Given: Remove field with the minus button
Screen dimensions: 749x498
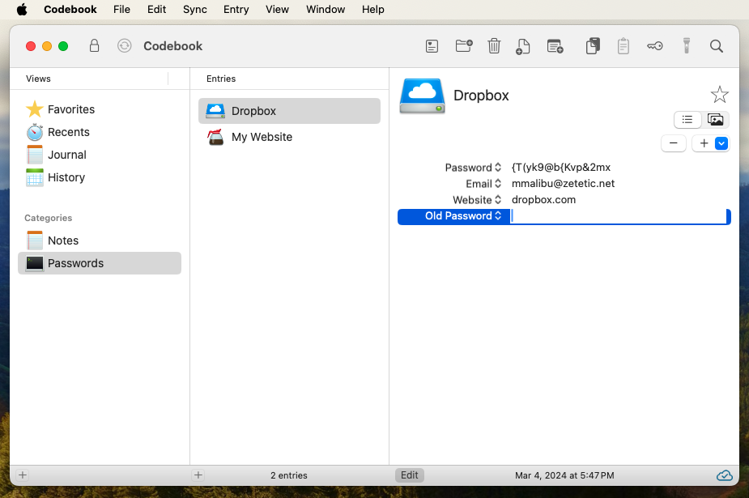Looking at the screenshot, I should pos(674,143).
